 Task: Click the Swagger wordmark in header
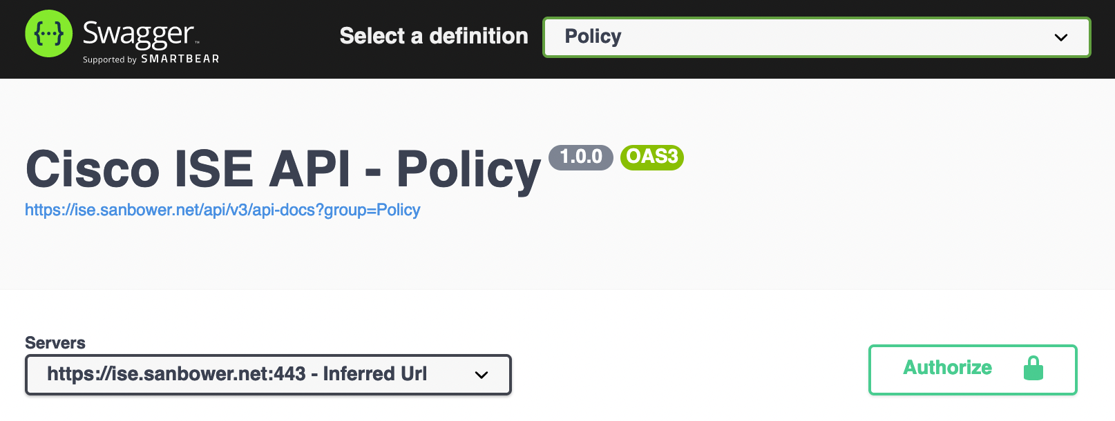click(x=138, y=34)
